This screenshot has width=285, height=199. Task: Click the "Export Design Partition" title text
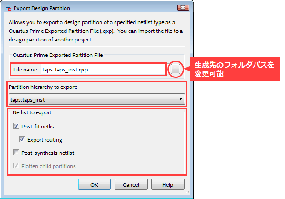pos(42,8)
